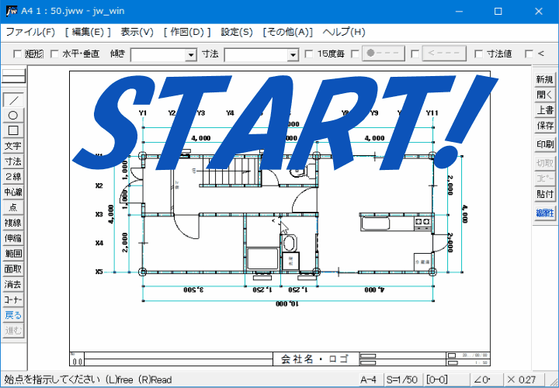Click the 印刷 print button
This screenshot has height=388, width=559.
pyautogui.click(x=545, y=144)
